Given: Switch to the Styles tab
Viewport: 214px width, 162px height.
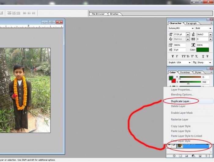Looking at the screenshot, I should (x=198, y=72).
